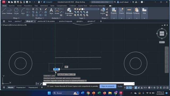
Task: Open annotation scale 1:1 dropdown
Action: click(145, 88)
